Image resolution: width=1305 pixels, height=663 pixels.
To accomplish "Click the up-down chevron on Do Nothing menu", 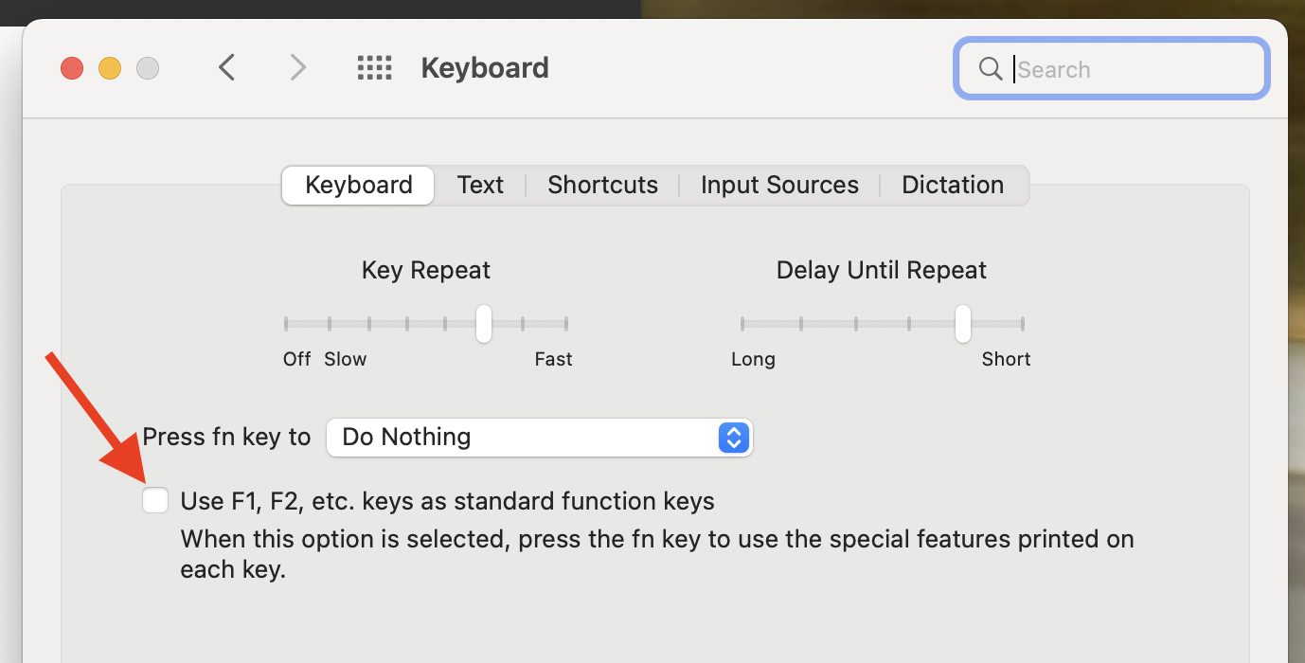I will pos(733,438).
